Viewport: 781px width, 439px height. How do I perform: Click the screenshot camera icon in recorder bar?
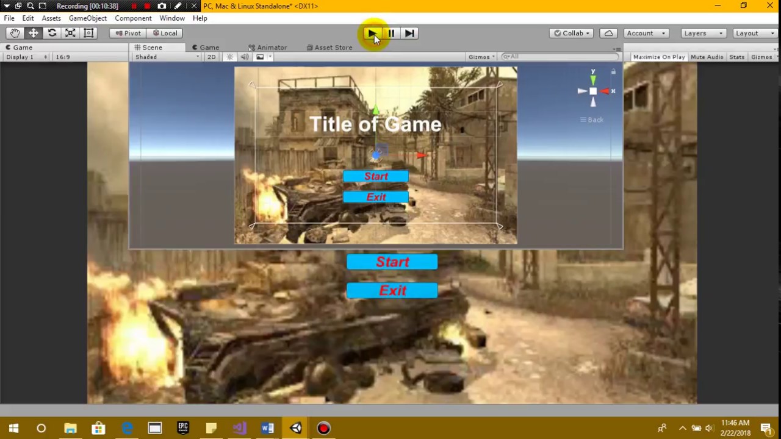pos(162,6)
